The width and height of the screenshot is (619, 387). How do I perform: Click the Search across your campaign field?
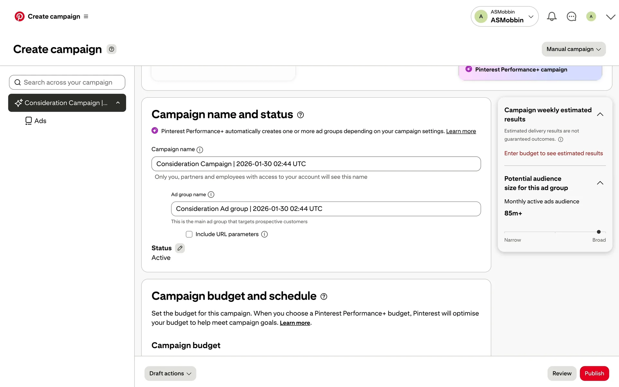click(67, 83)
